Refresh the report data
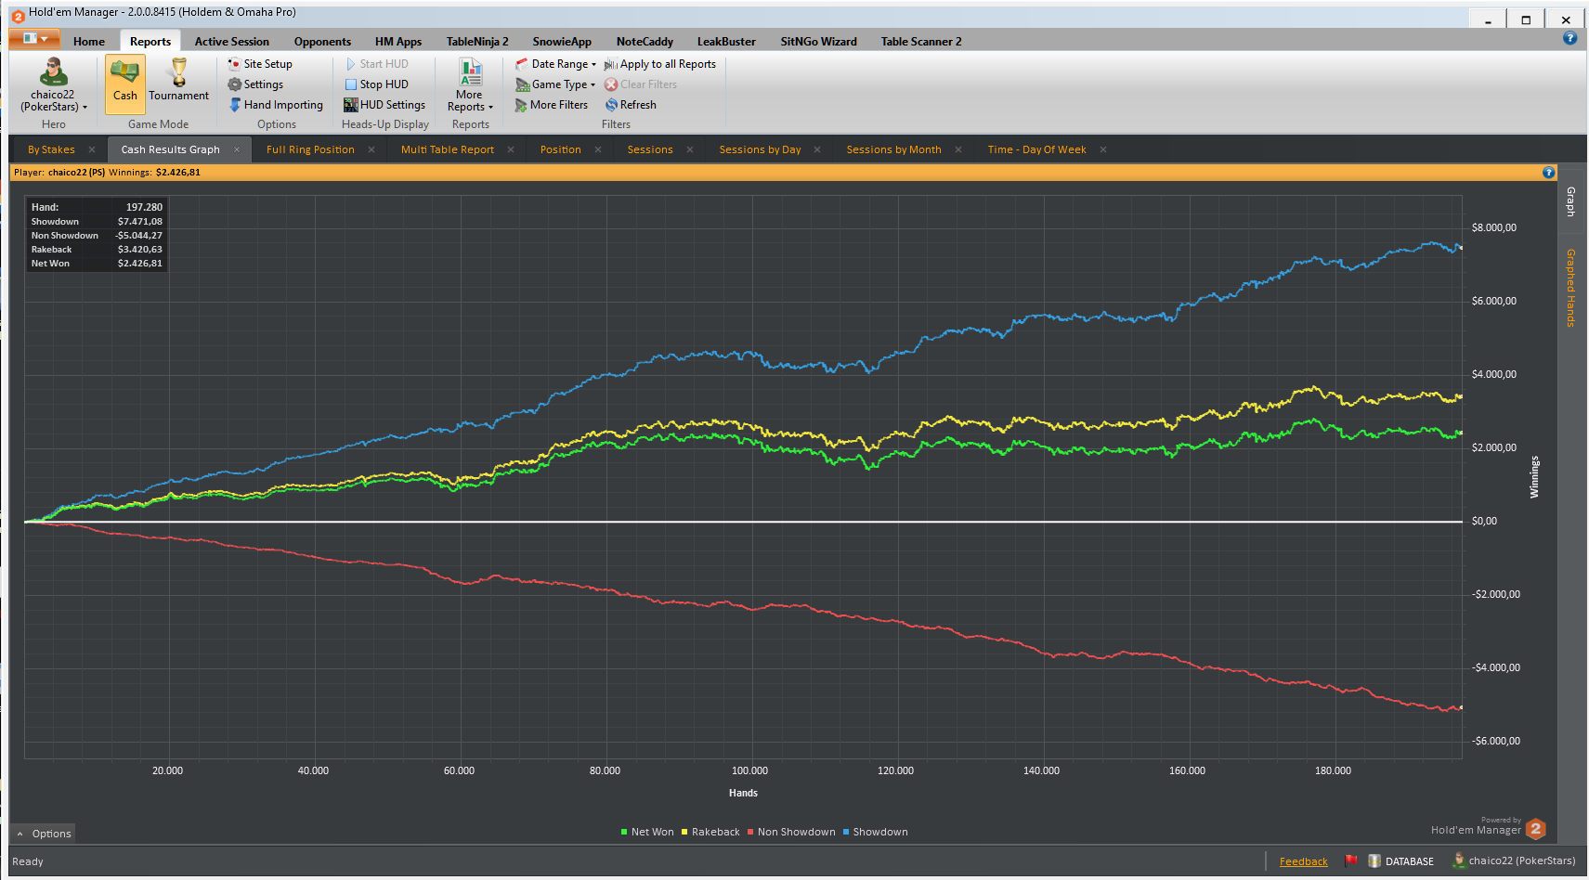The image size is (1589, 880). [x=631, y=105]
